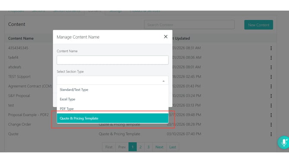
Task: Open kebab menu for 4354345345 row
Action: point(271,48)
